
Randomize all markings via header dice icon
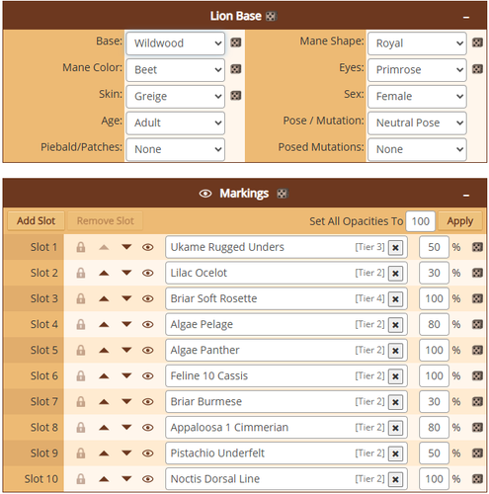coord(283,194)
